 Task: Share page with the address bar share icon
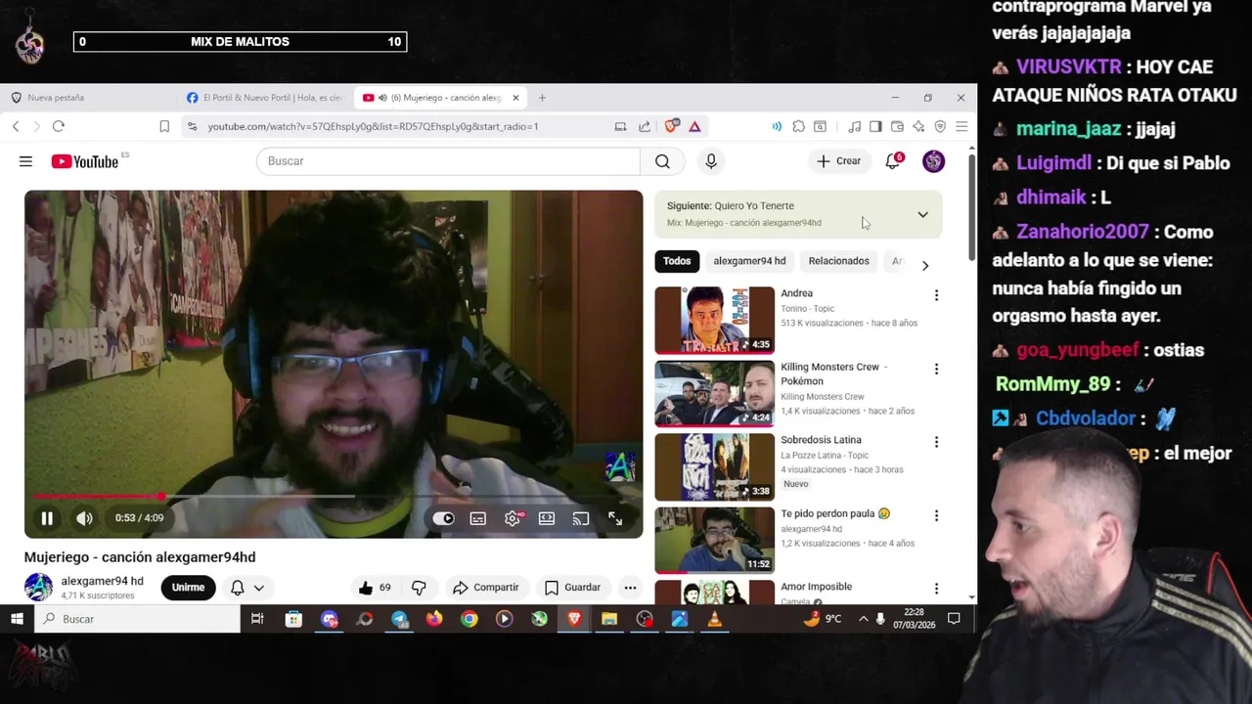pos(645,126)
